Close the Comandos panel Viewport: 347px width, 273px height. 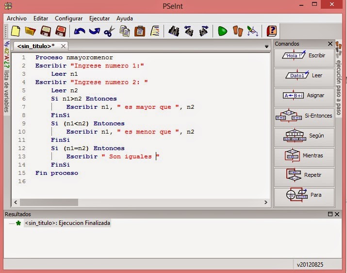(330, 44)
